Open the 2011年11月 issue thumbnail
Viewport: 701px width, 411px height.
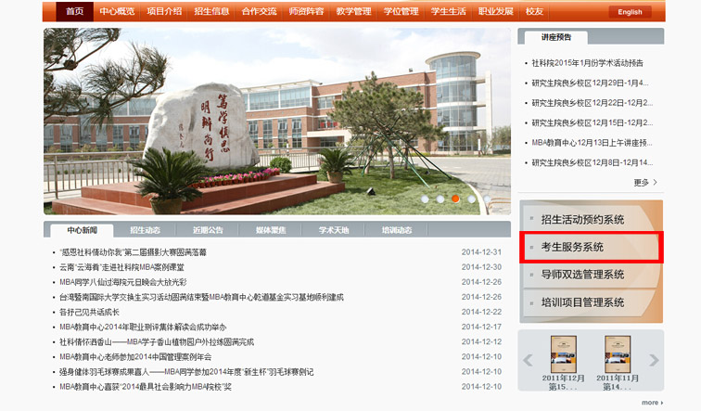tap(618, 354)
